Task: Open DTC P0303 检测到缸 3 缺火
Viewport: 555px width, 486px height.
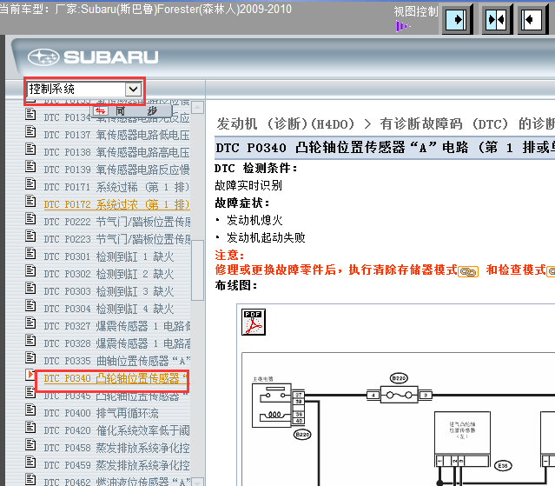Action: point(109,291)
